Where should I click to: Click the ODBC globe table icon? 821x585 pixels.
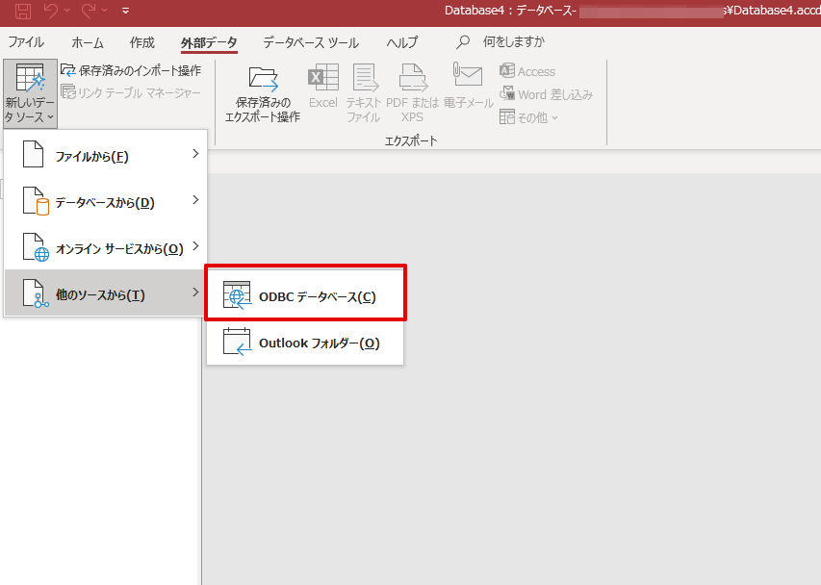[x=237, y=295]
